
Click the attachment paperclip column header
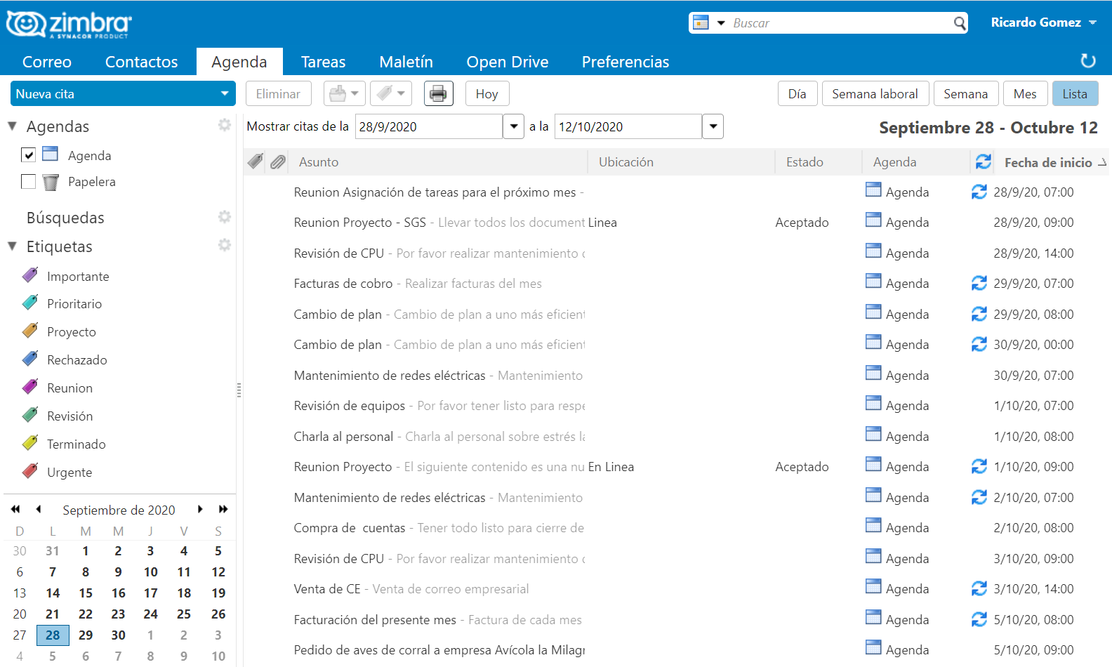tap(278, 162)
